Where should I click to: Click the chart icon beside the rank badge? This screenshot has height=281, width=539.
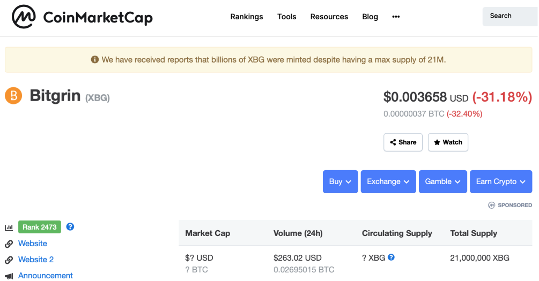pos(9,227)
